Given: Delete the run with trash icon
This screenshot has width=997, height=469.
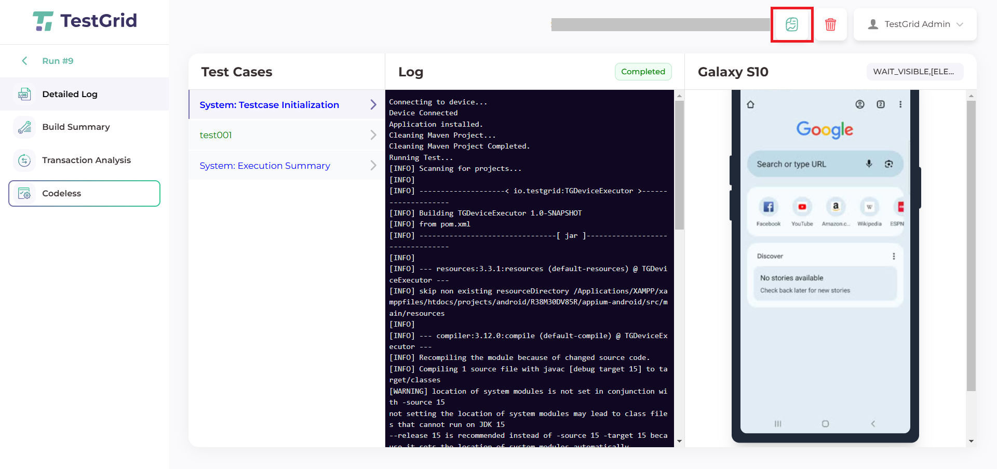Looking at the screenshot, I should point(830,24).
